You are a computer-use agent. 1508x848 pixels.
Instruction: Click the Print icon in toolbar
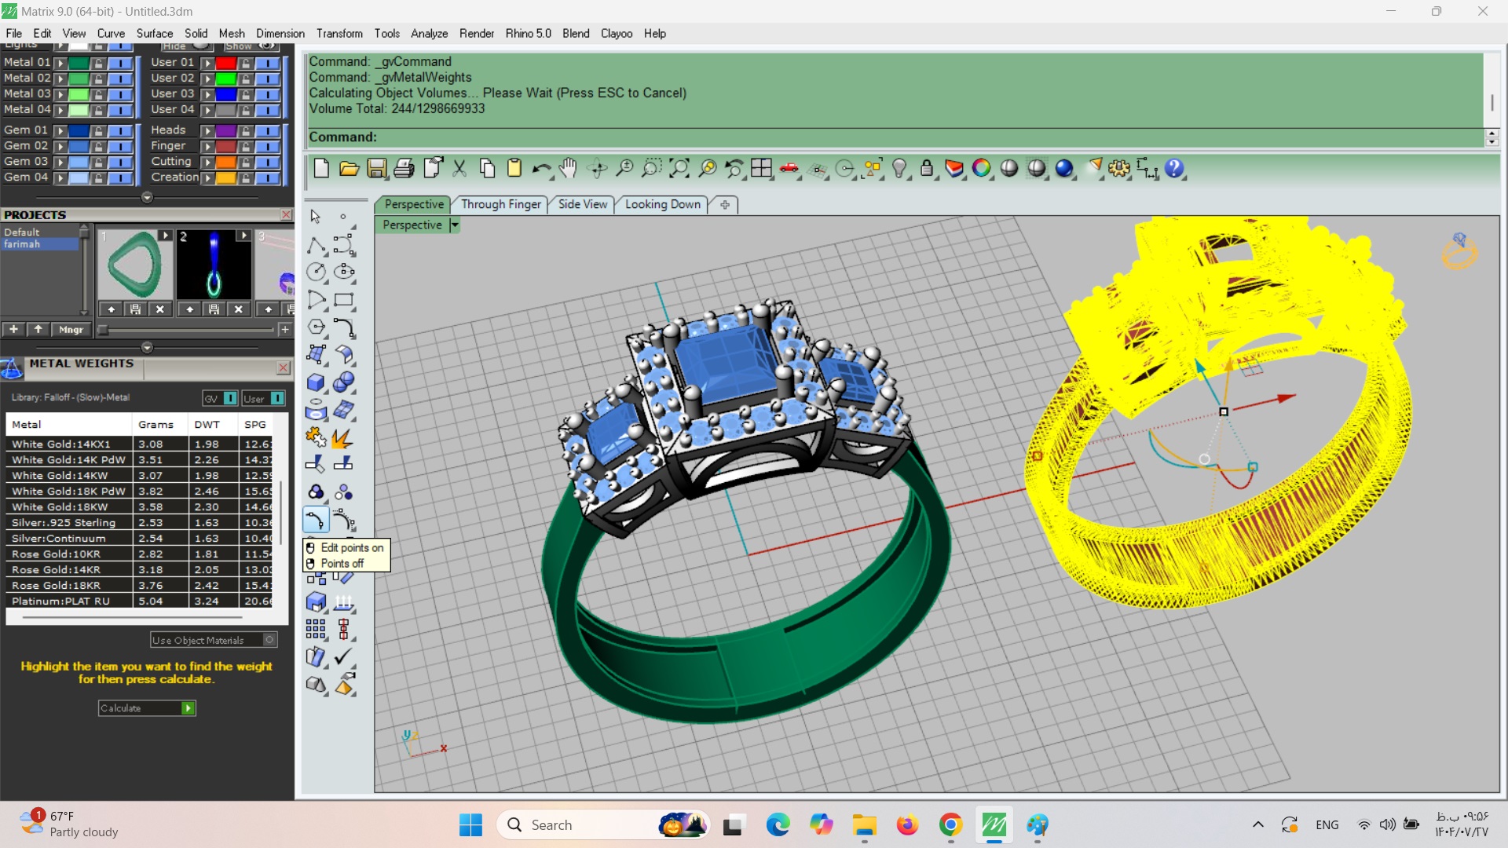click(x=404, y=168)
